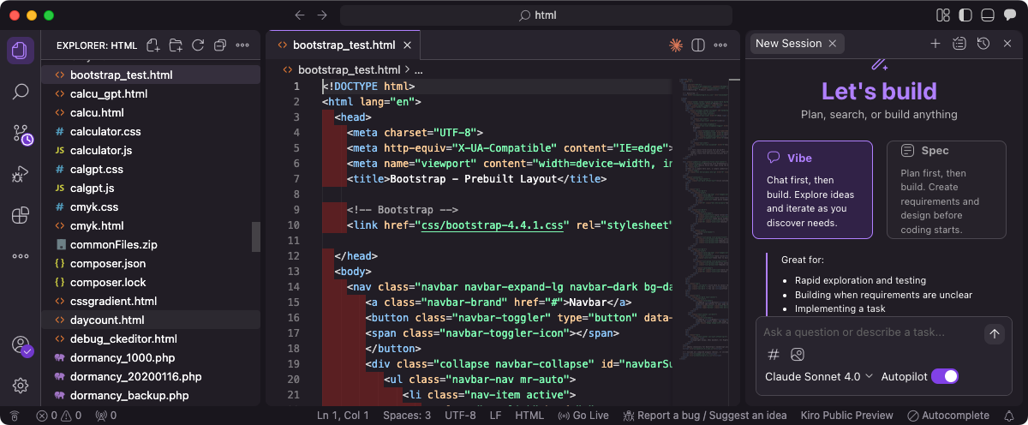Open calculator.css in Explorer
Image resolution: width=1028 pixels, height=425 pixels.
105,132
